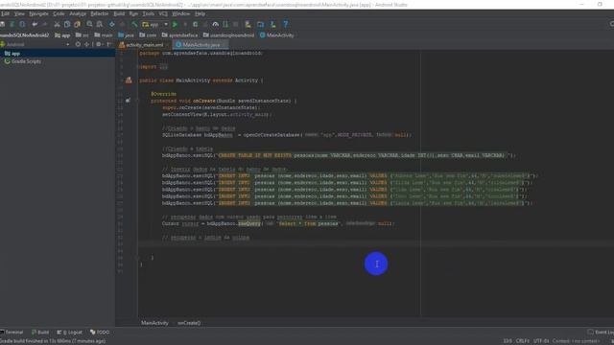Click the highlighted caret line in editor
Viewport: 614px width, 345px height.
pos(375,244)
